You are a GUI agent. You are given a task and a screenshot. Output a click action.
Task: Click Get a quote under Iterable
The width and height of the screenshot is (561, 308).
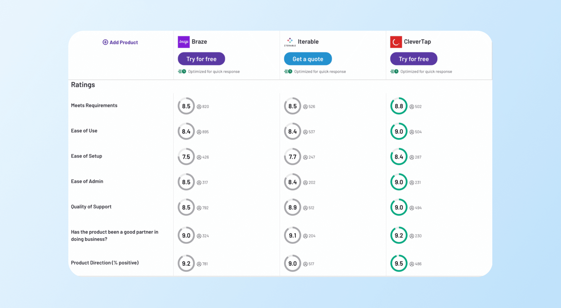(308, 59)
